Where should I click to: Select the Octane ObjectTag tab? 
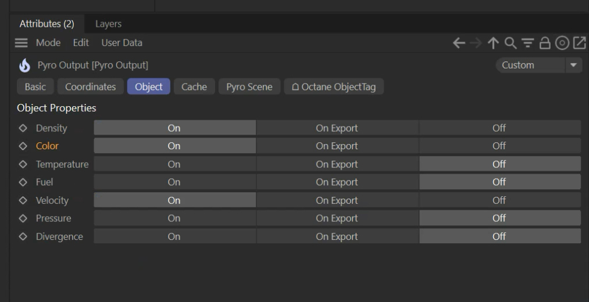pyautogui.click(x=334, y=87)
